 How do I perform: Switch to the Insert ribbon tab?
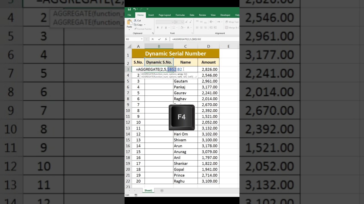click(x=151, y=15)
